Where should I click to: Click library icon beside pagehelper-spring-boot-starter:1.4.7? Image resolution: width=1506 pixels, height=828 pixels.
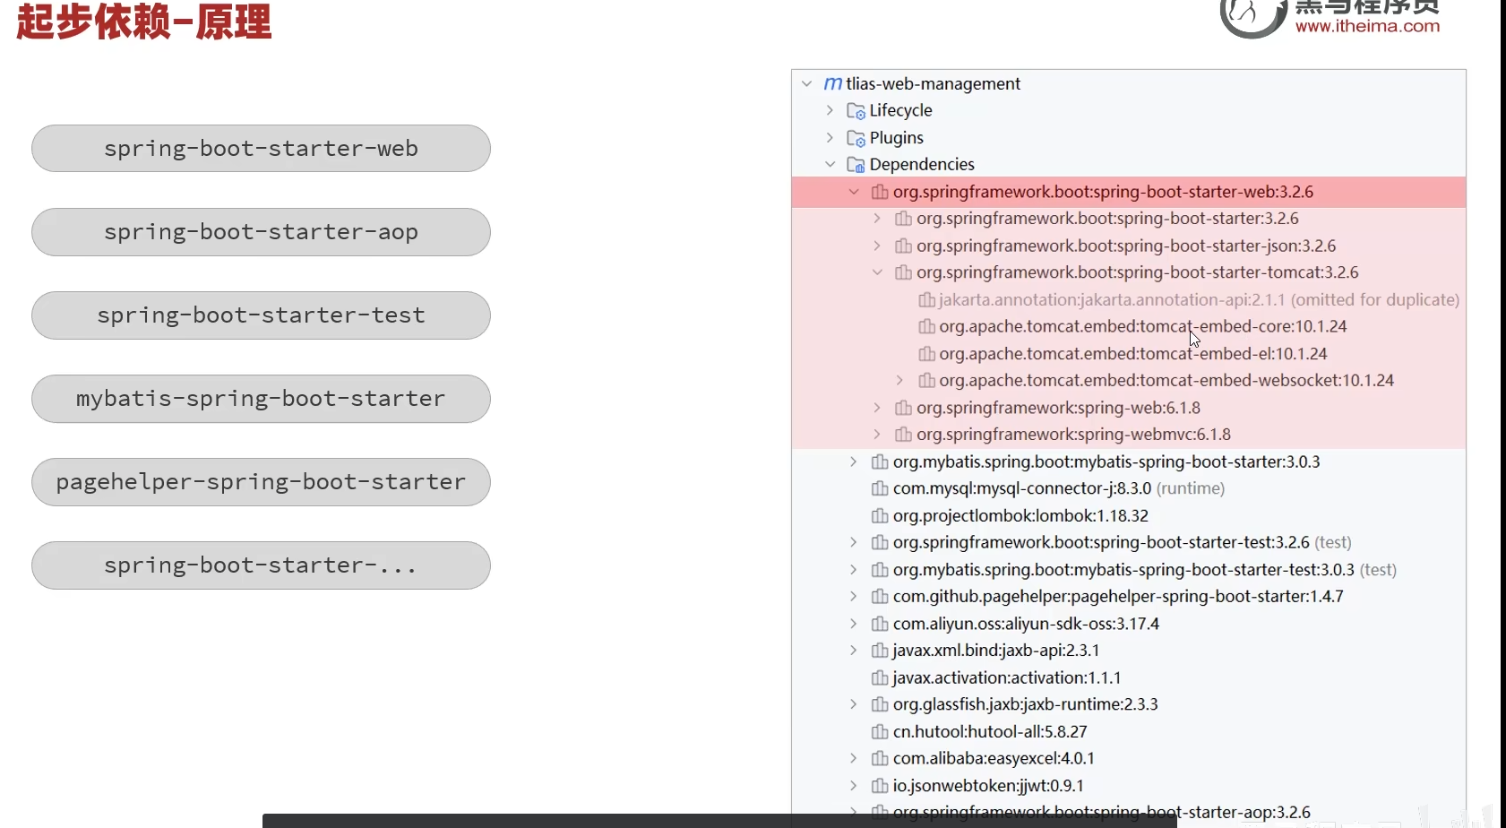coord(880,597)
